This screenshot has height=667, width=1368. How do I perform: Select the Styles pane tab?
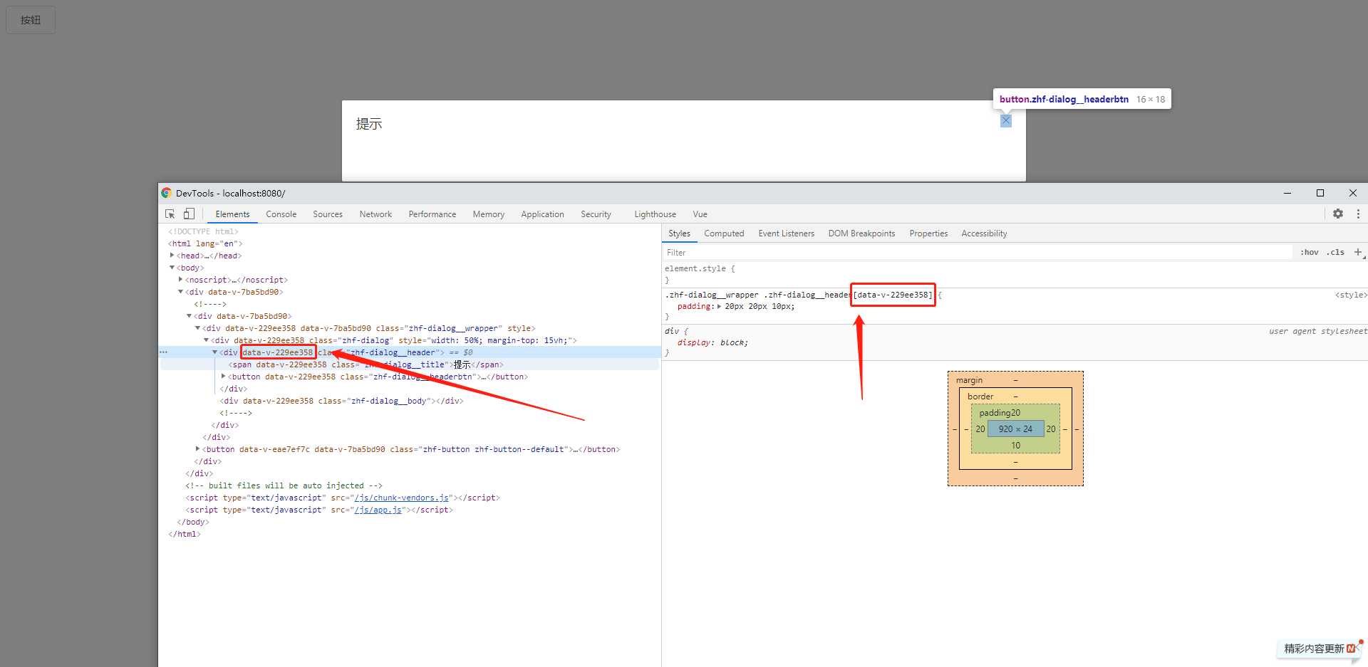[x=679, y=233]
